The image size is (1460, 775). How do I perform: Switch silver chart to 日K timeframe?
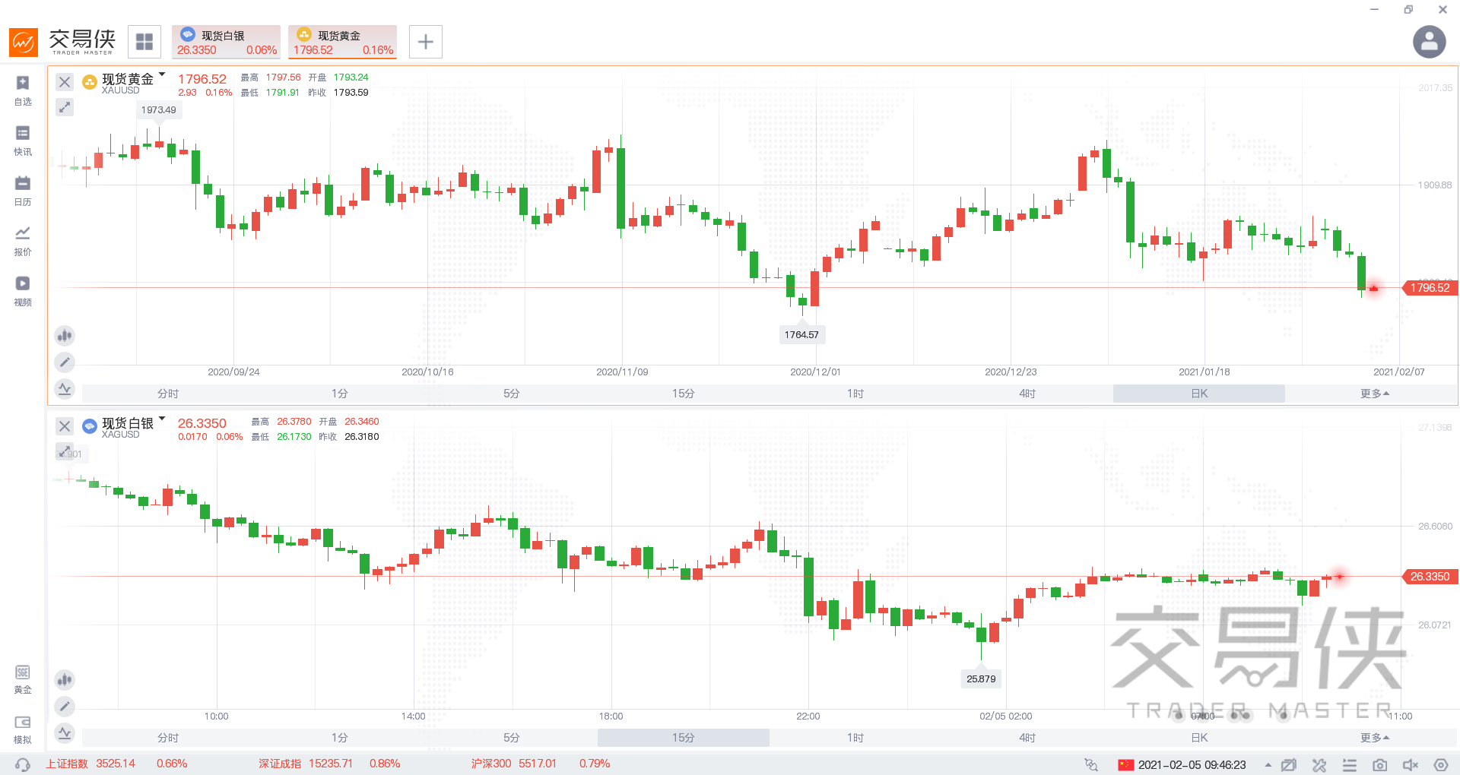[x=1198, y=737]
